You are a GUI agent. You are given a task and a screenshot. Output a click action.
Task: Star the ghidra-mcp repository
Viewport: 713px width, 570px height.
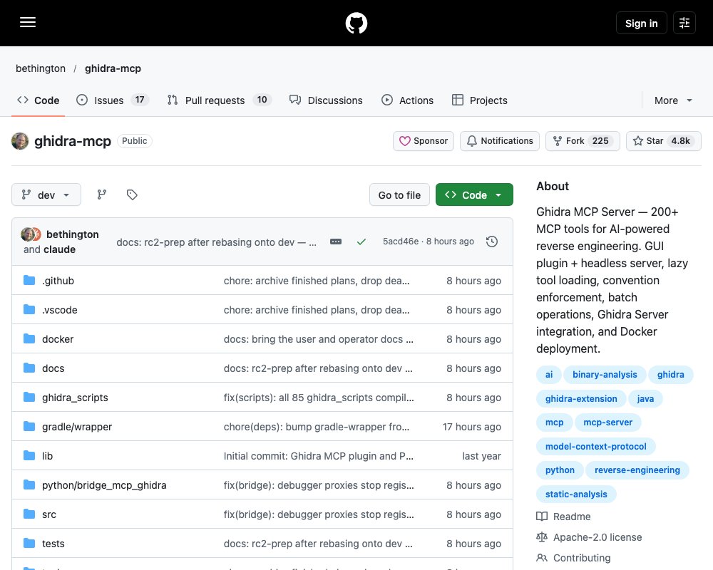[663, 141]
